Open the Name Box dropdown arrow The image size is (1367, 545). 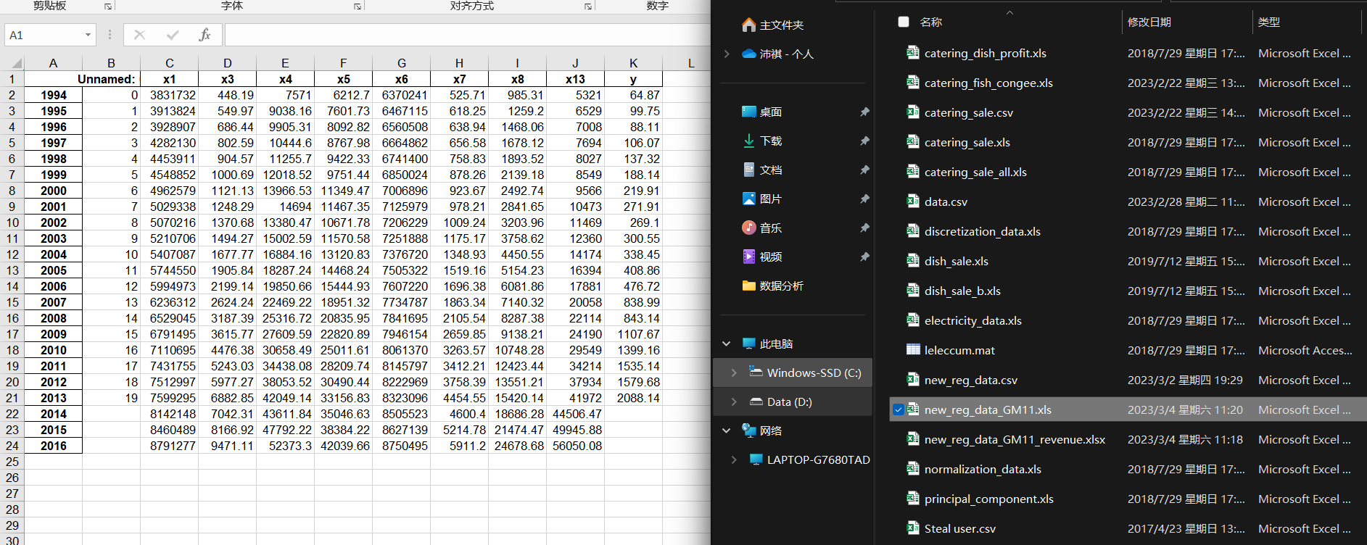pos(88,35)
